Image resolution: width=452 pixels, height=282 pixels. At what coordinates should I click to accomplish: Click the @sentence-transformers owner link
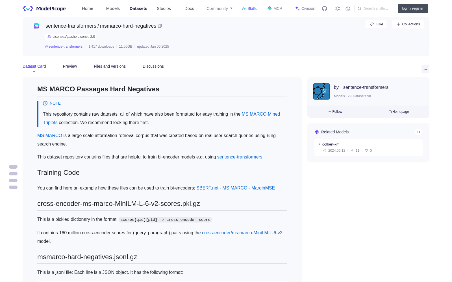coord(64,47)
